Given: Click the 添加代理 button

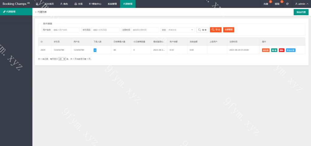Looking at the screenshot, I should click(x=301, y=12).
